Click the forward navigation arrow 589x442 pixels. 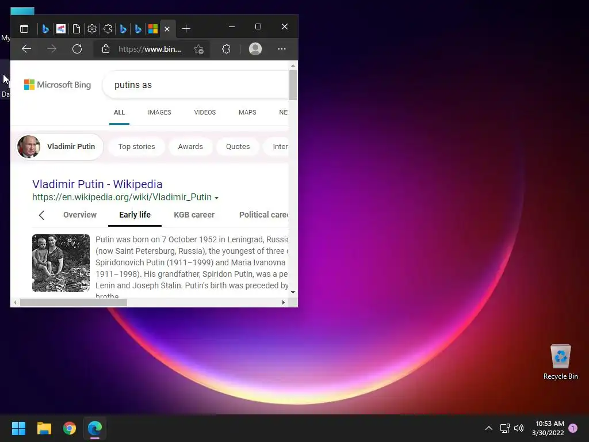click(52, 49)
